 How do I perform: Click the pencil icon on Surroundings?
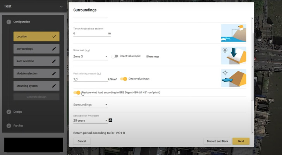pyautogui.click(x=54, y=49)
